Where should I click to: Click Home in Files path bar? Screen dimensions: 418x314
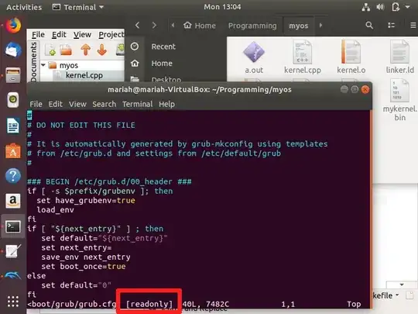[200, 26]
